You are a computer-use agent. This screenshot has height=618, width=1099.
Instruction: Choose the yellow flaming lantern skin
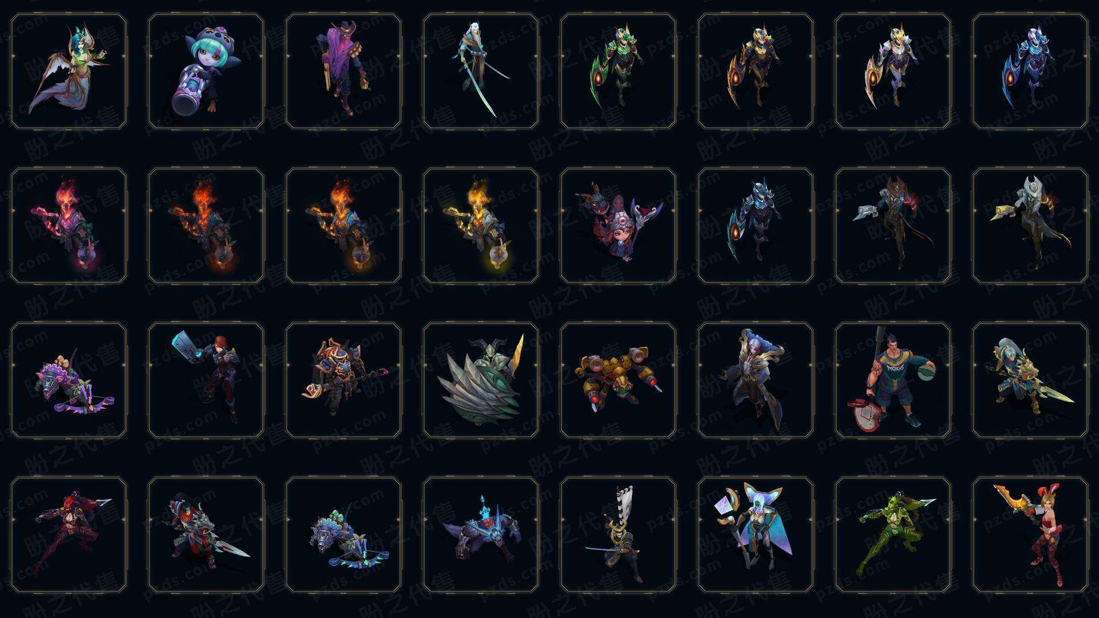tap(481, 226)
